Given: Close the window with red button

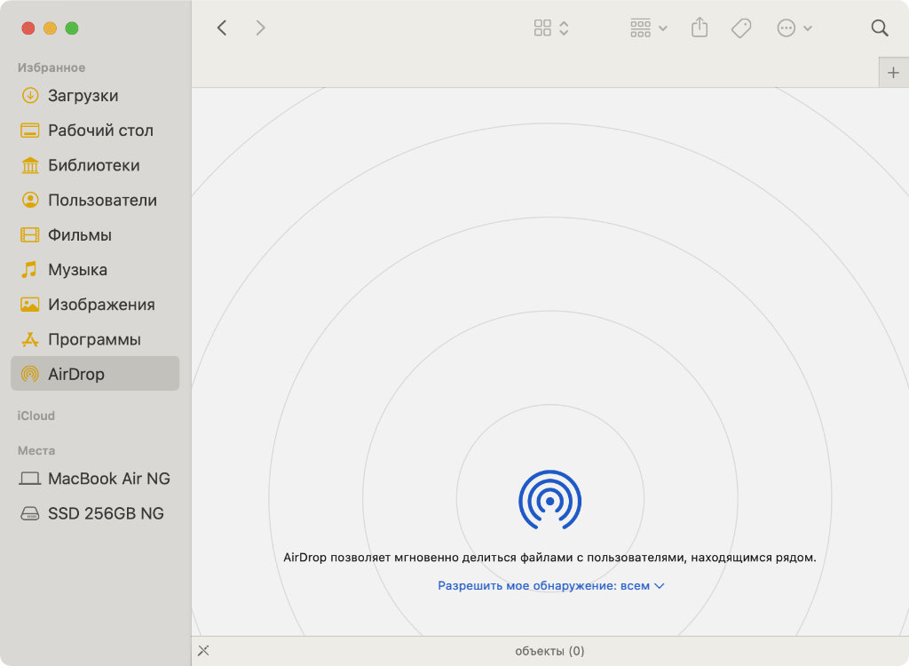Looking at the screenshot, I should tap(28, 28).
